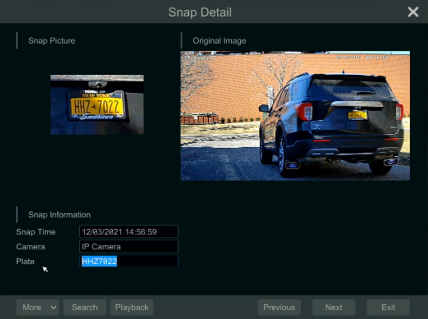This screenshot has height=319, width=428.
Task: Click the Snap Picture section header
Action: click(x=52, y=41)
